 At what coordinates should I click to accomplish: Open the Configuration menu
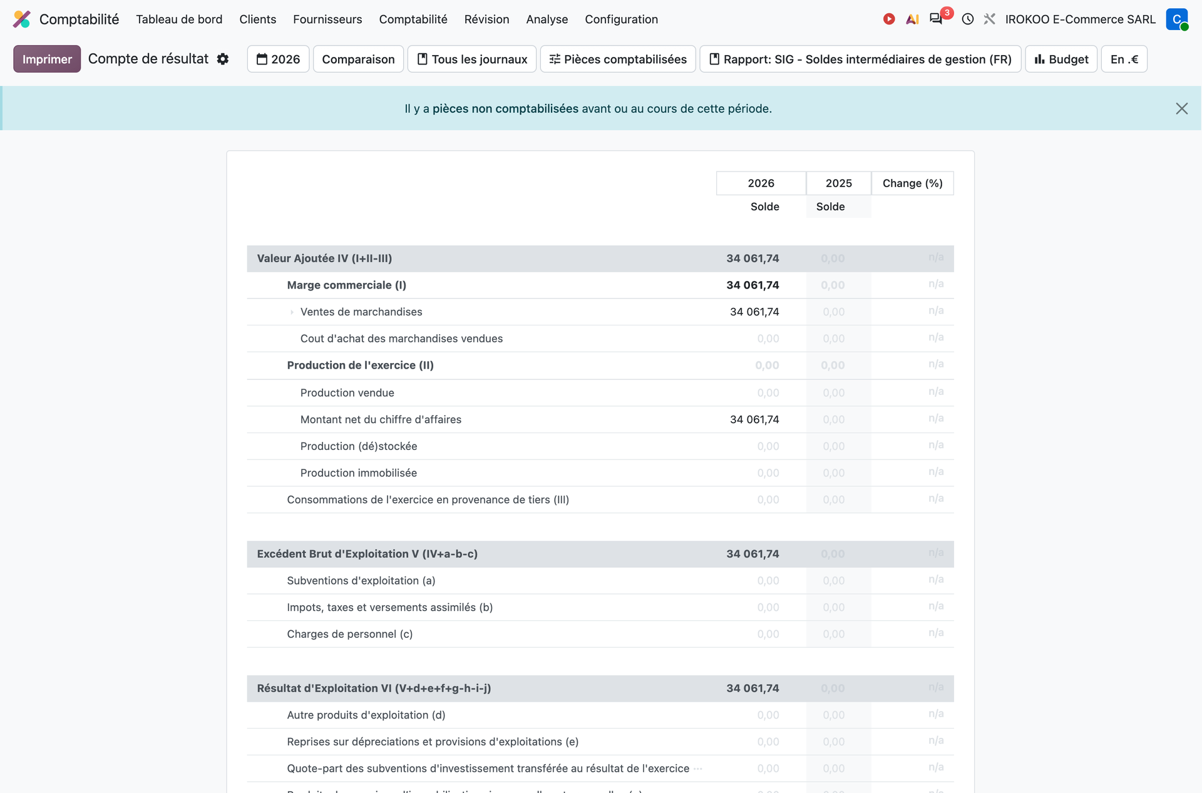point(621,19)
